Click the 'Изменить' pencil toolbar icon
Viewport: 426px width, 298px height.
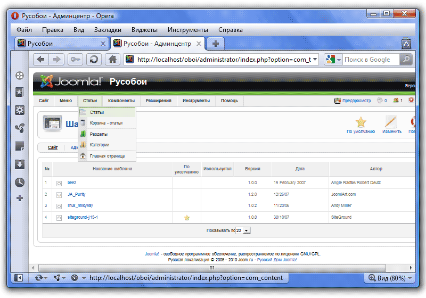tap(391, 123)
